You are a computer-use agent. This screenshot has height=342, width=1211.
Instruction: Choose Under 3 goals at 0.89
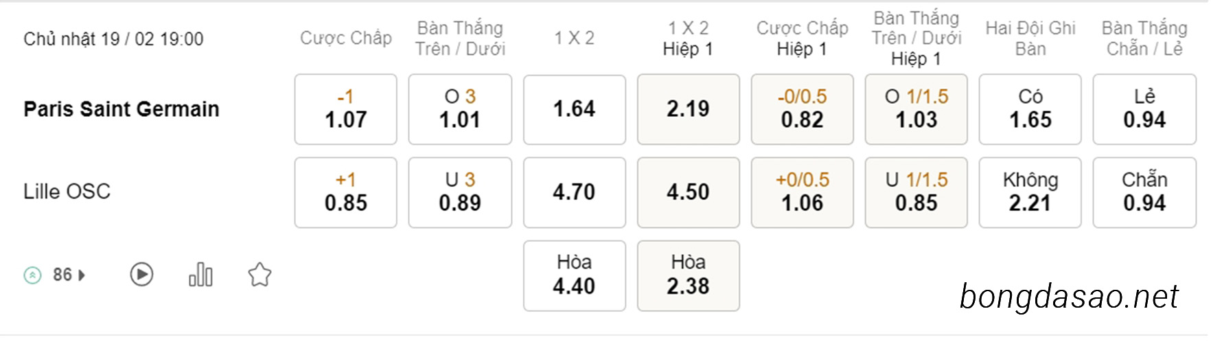(460, 192)
